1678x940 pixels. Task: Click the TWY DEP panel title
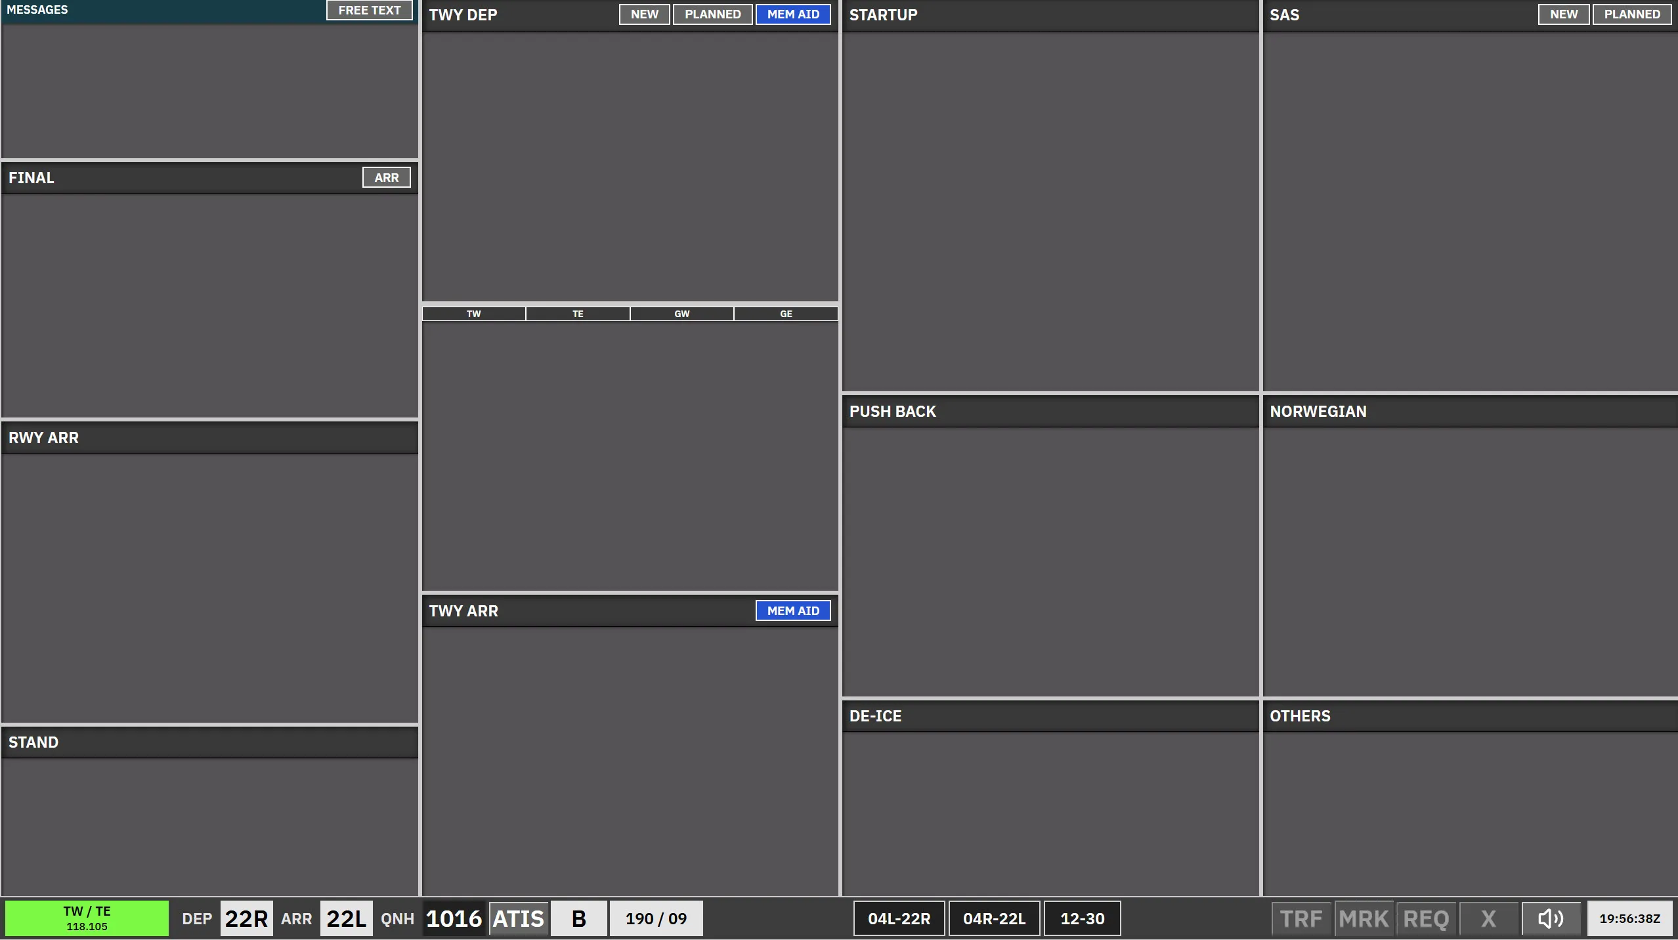pos(463,15)
